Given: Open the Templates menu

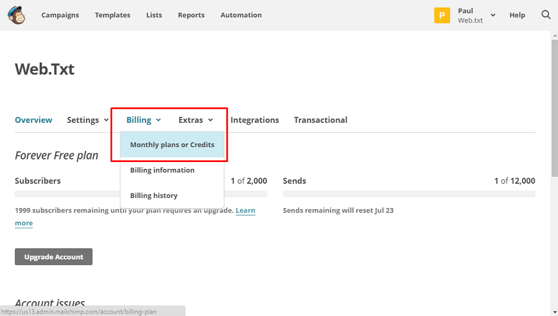Looking at the screenshot, I should (112, 15).
